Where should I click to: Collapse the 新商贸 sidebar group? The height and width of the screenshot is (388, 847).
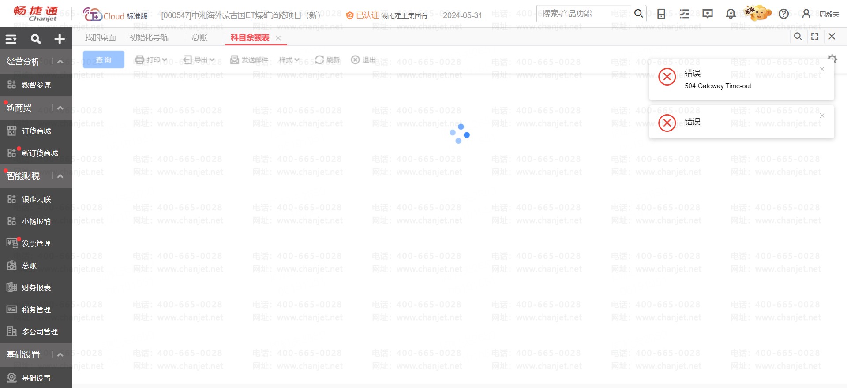(60, 108)
